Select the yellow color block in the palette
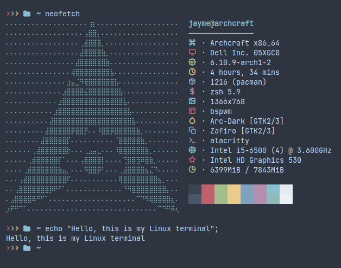This screenshot has height=268, width=341. click(234, 194)
